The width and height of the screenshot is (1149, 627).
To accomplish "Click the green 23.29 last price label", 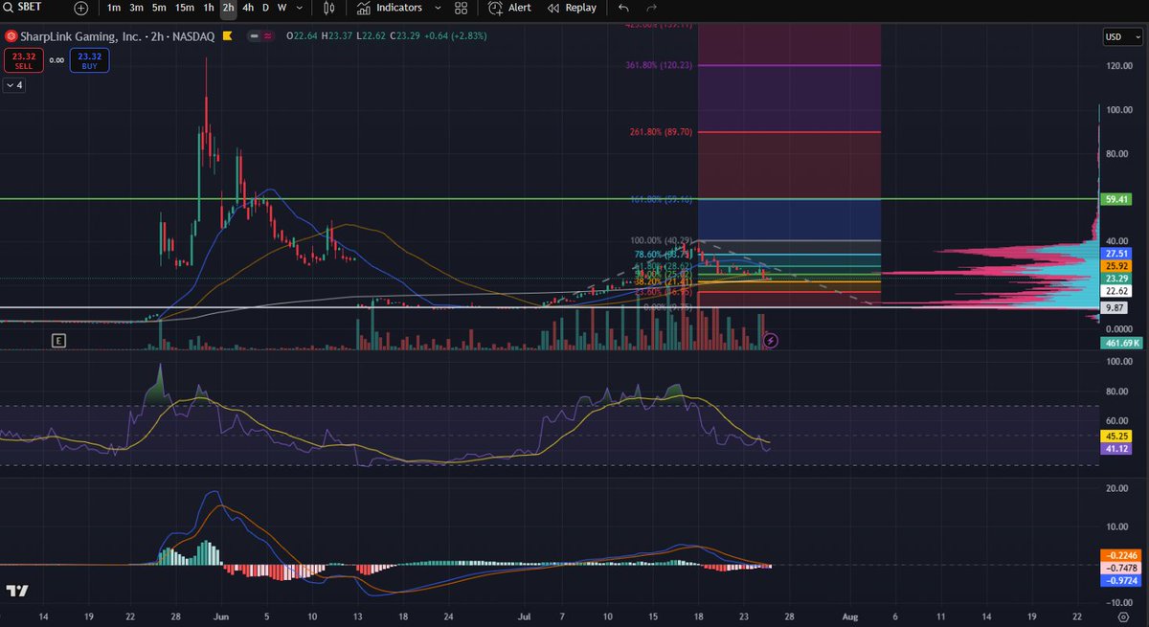I will pyautogui.click(x=1115, y=278).
